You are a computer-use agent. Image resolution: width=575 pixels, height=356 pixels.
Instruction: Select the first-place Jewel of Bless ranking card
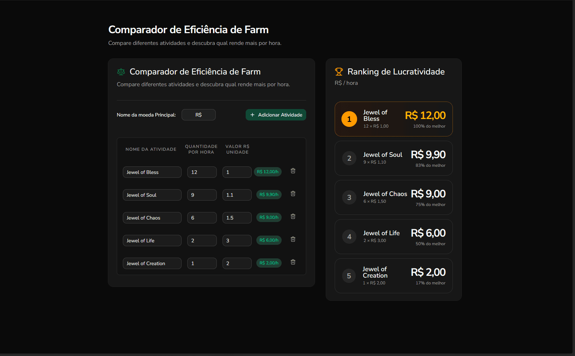click(393, 119)
